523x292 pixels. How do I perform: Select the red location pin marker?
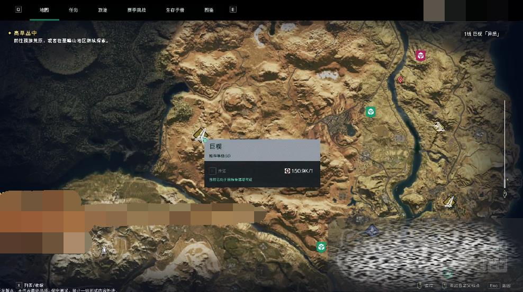[400, 80]
